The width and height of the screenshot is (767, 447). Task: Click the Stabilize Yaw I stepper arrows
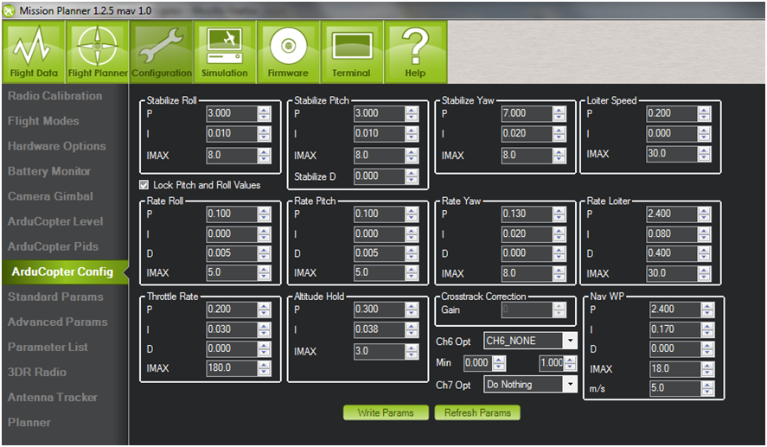click(559, 133)
